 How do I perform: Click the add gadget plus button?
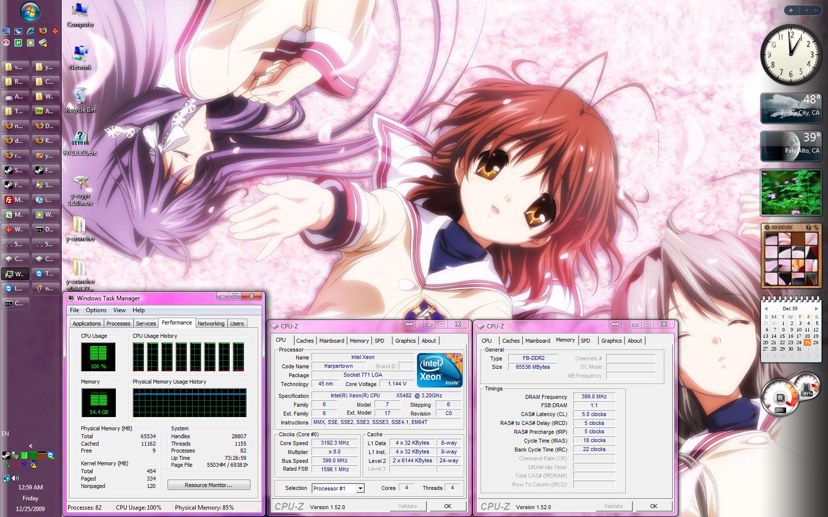[791, 10]
